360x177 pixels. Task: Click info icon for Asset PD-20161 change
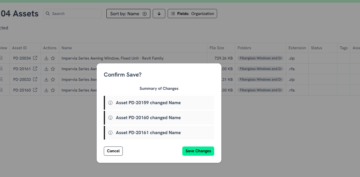110,133
